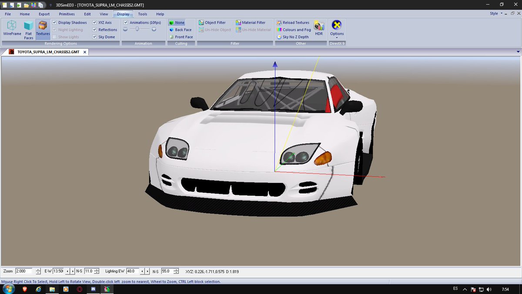
Task: Click the new file quick-access icon
Action: pos(4,5)
